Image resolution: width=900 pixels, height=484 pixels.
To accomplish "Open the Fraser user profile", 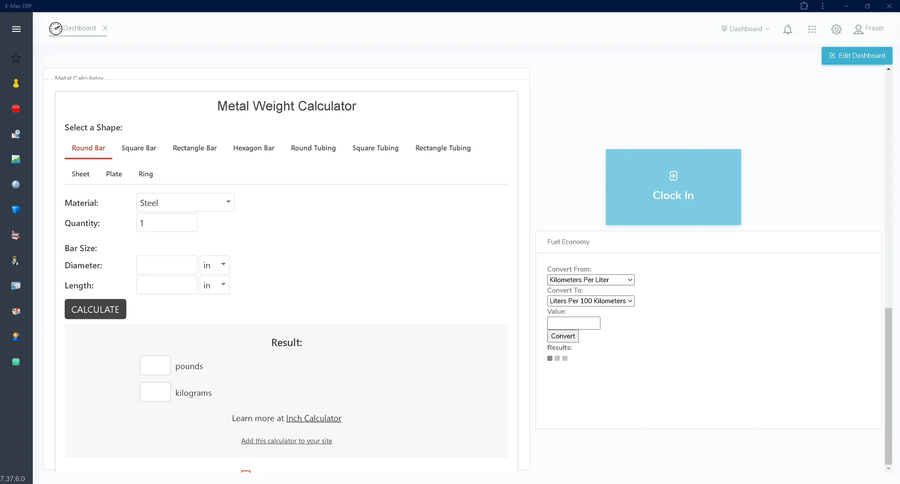I will tap(869, 29).
